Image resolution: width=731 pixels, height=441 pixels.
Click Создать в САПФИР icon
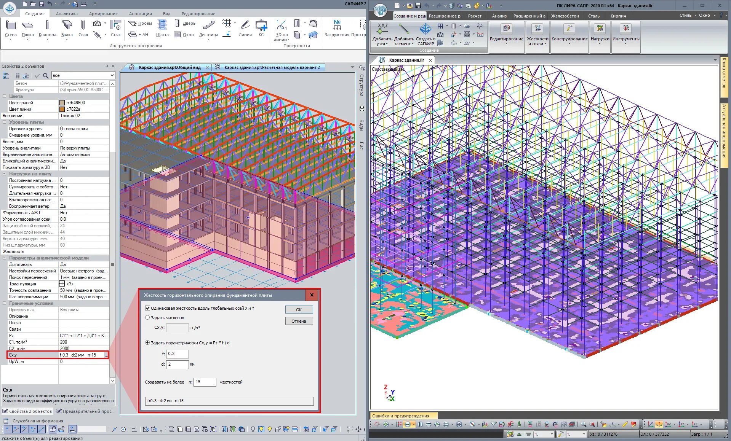[425, 34]
